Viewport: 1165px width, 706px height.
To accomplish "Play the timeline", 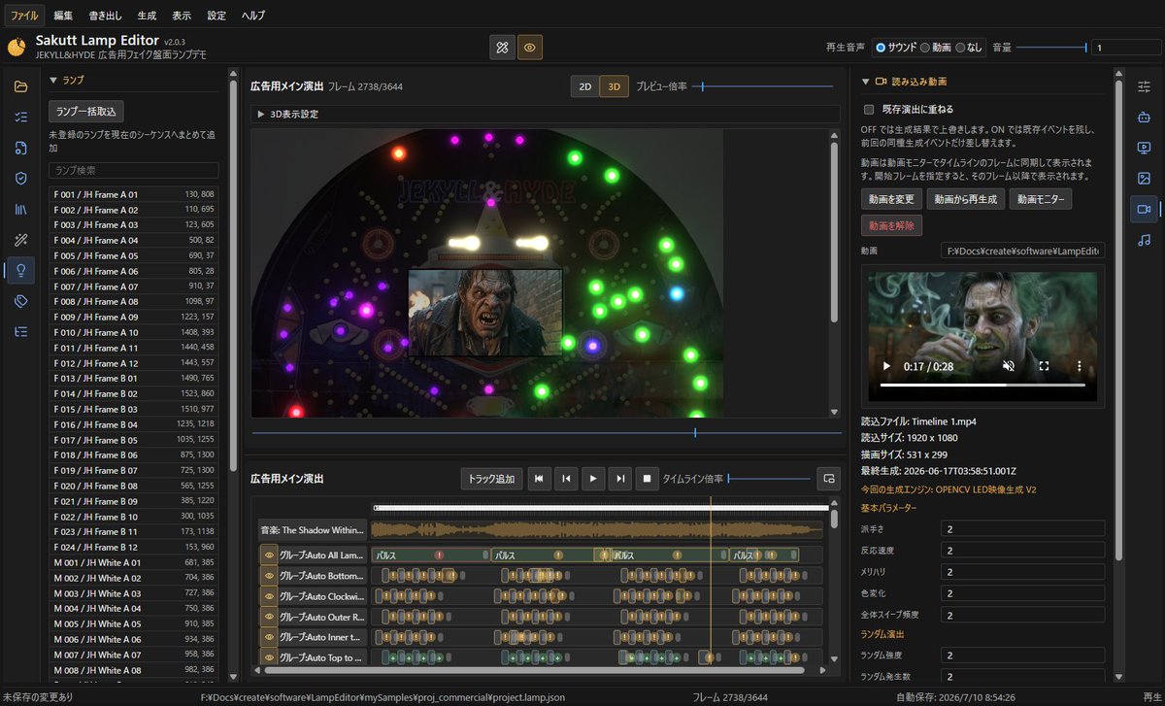I will coord(593,479).
